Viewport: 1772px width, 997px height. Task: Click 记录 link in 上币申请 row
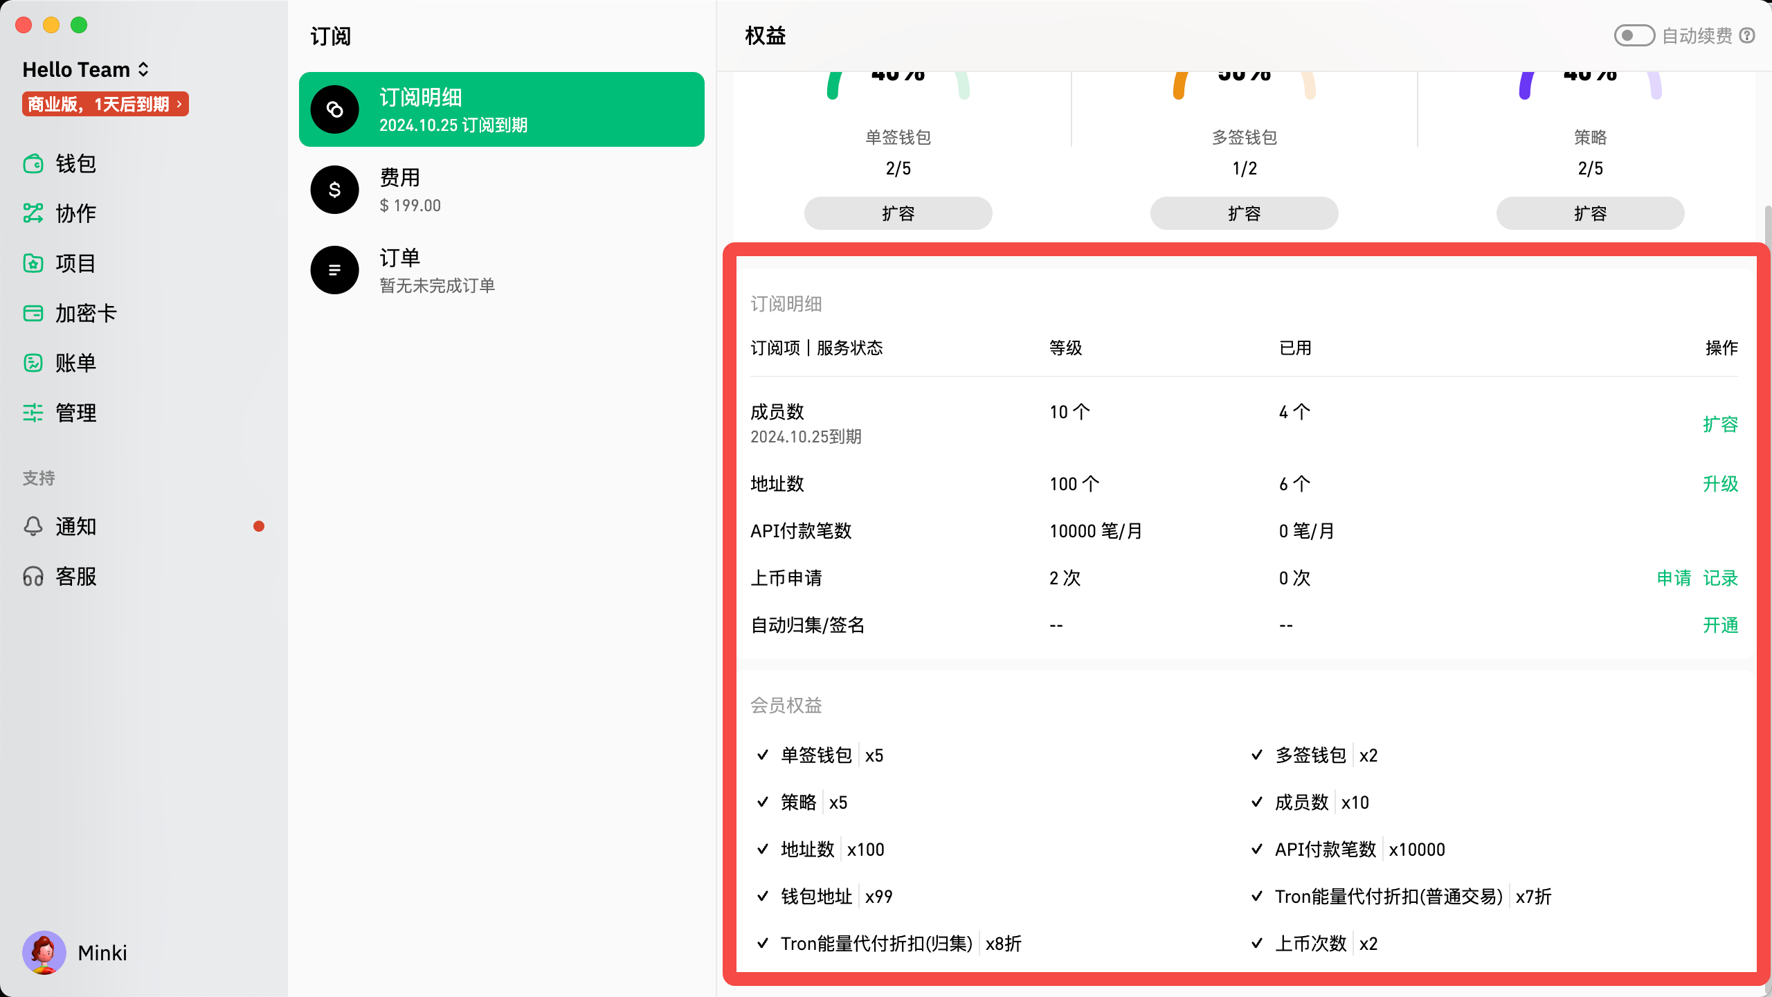click(x=1720, y=578)
